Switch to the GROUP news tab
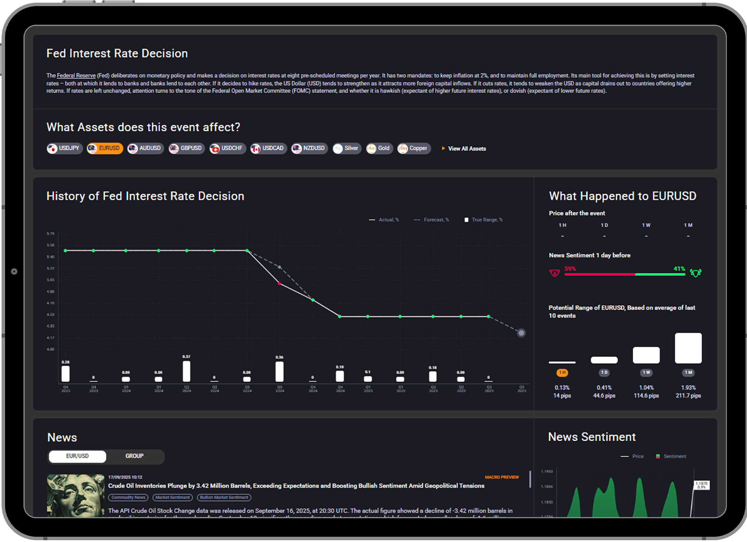747x542 pixels. point(134,456)
